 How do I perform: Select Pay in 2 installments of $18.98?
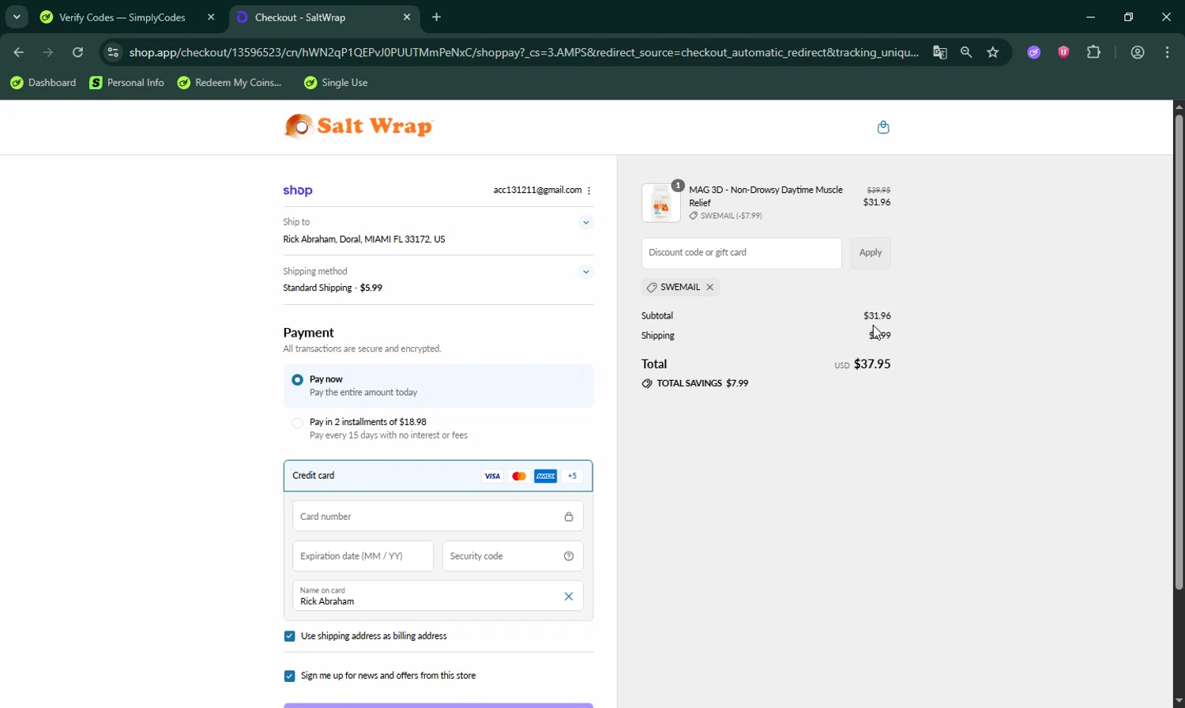coord(297,423)
